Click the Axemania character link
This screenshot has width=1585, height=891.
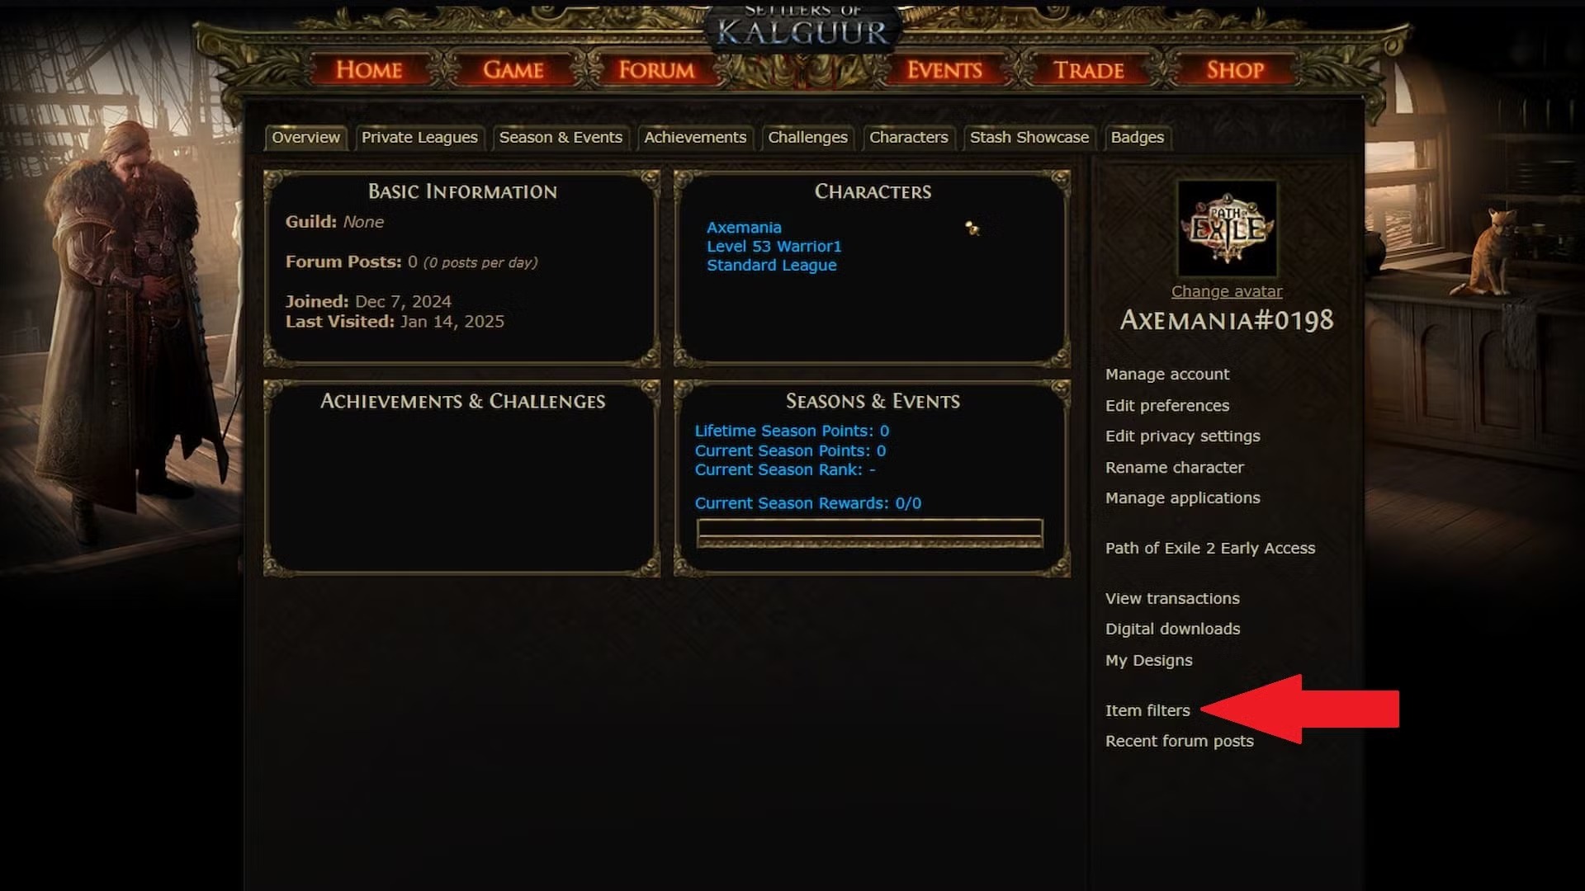[744, 226]
